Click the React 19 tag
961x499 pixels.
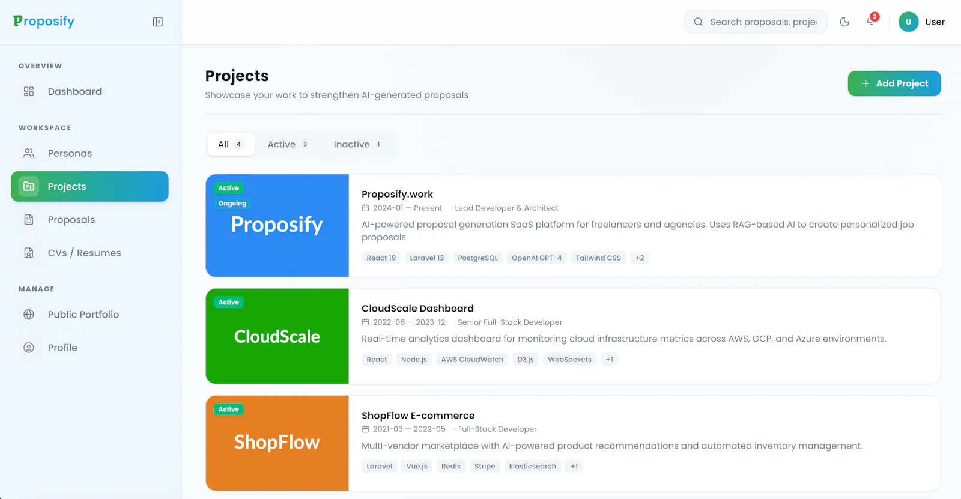coord(381,258)
